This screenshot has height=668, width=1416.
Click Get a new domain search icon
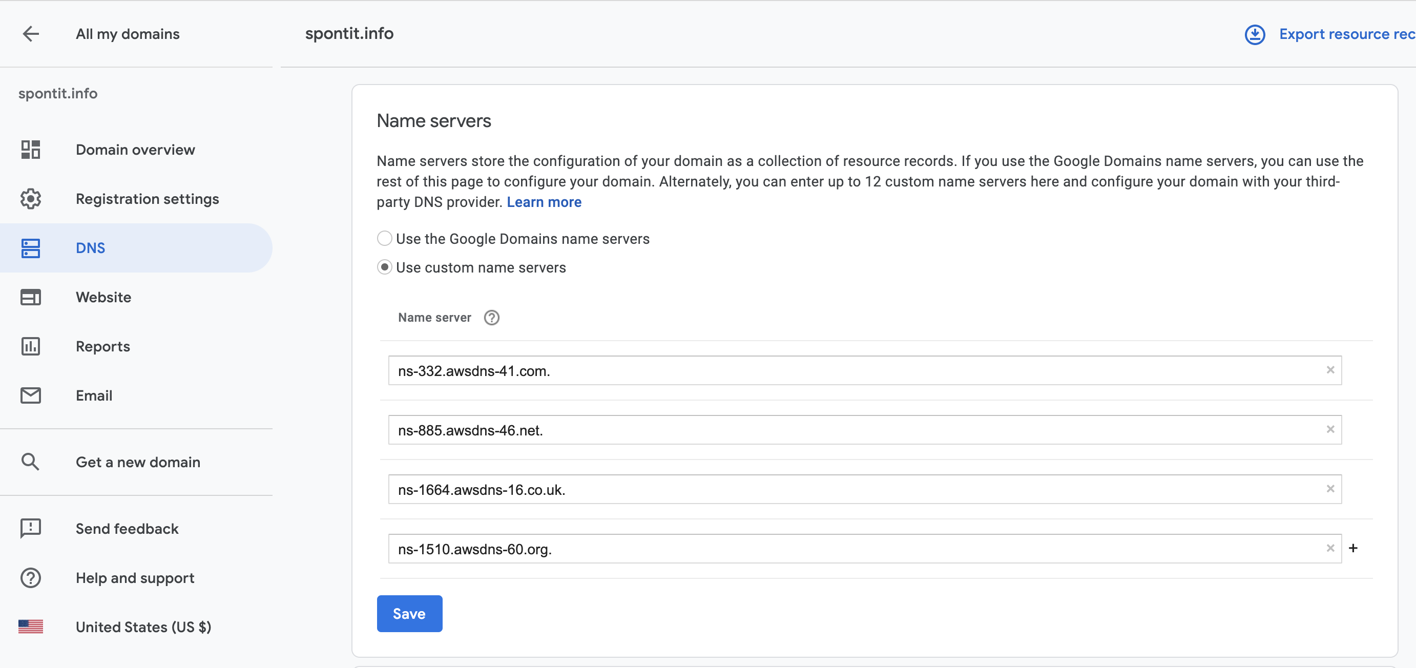click(31, 462)
